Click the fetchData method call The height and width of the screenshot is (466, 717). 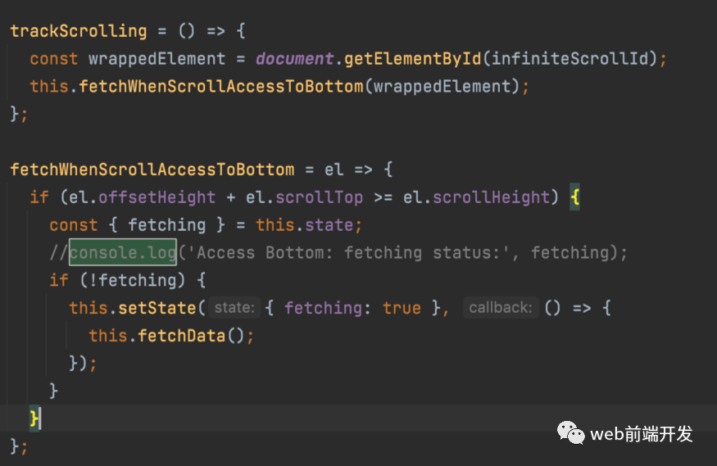(182, 336)
